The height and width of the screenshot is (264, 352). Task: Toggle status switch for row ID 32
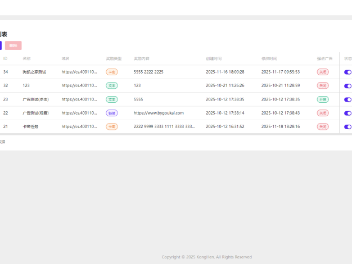[348, 86]
